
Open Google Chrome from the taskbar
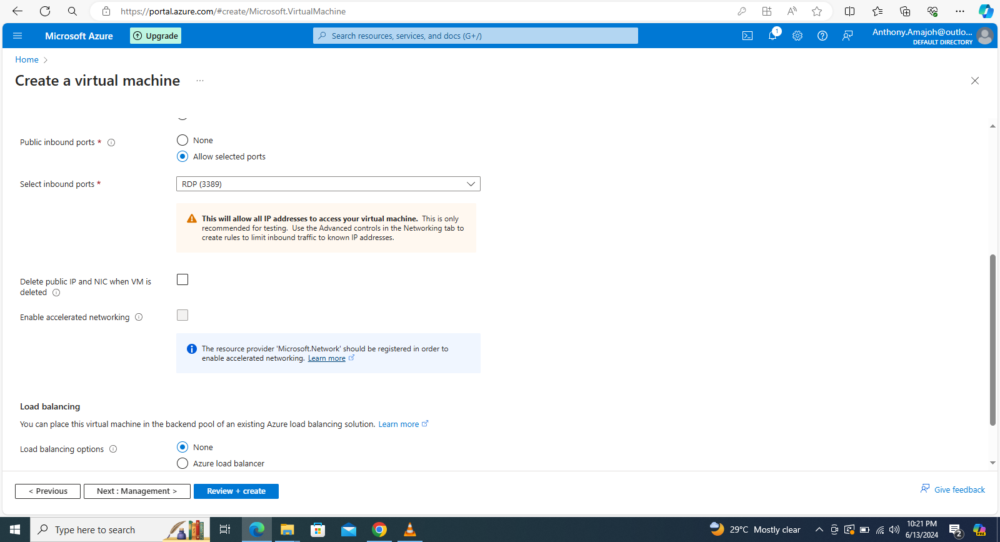click(379, 529)
